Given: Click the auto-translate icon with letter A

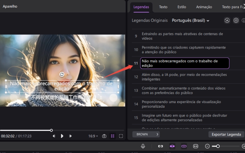Looking at the screenshot, I should (x=227, y=21).
